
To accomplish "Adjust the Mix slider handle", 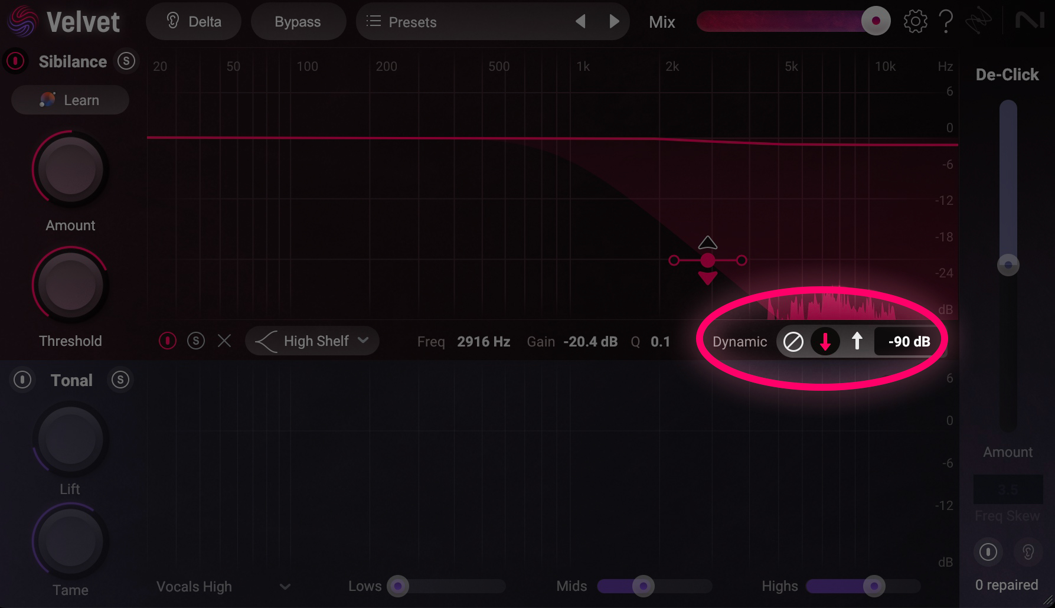I will (876, 21).
